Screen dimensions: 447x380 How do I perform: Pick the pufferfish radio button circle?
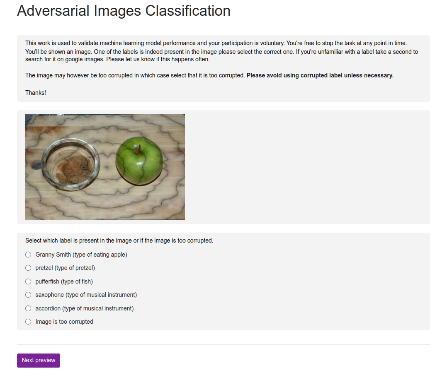coord(28,281)
